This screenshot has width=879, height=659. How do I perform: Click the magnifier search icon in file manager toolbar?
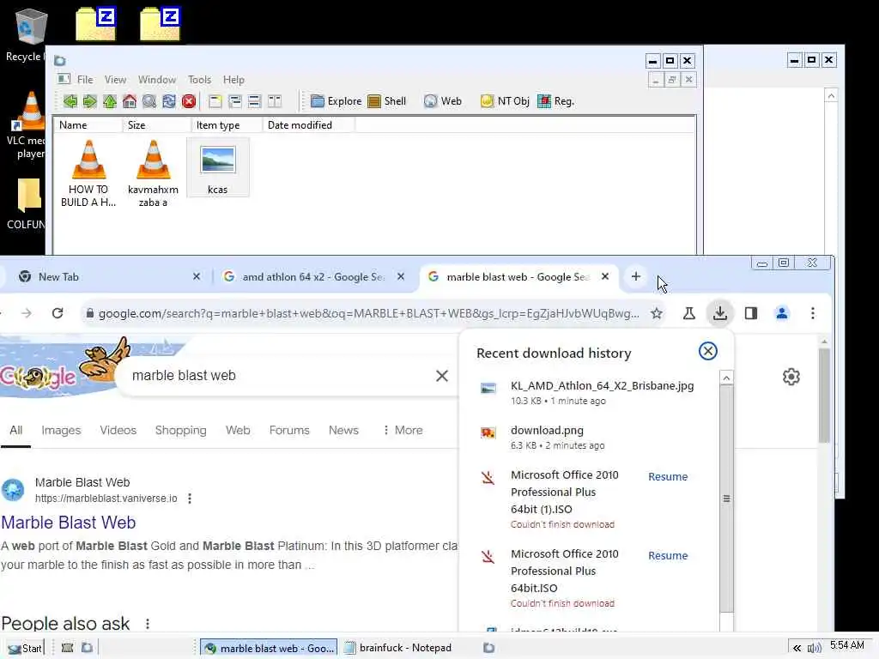149,101
